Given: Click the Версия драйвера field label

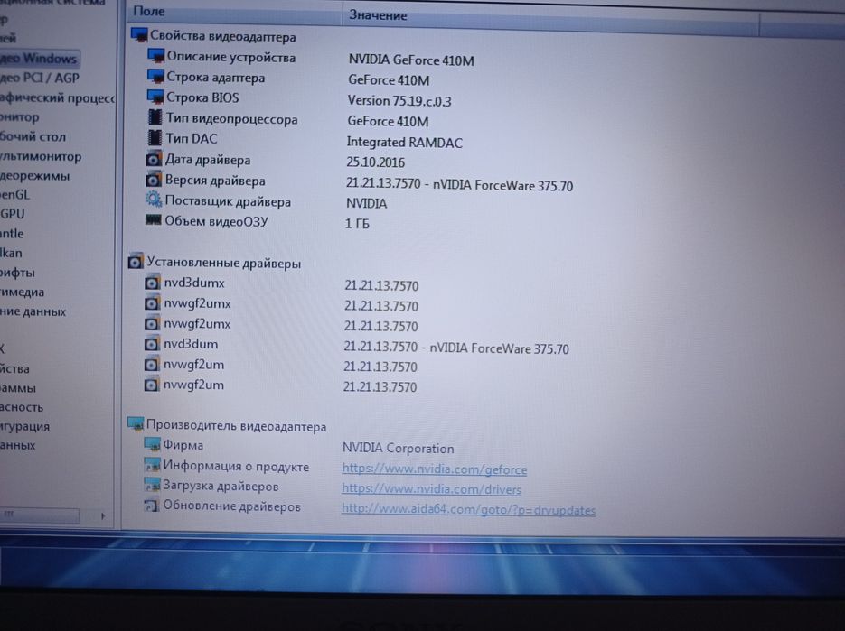Looking at the screenshot, I should coord(215,181).
